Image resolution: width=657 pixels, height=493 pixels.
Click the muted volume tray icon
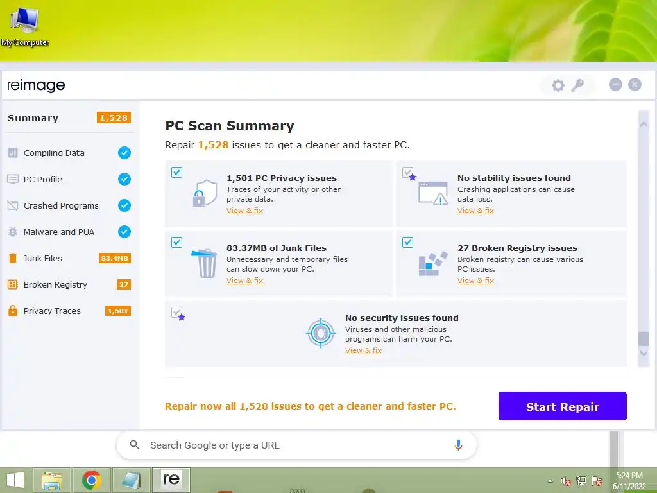coord(566,481)
